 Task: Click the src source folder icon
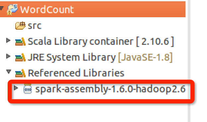coord(20,25)
